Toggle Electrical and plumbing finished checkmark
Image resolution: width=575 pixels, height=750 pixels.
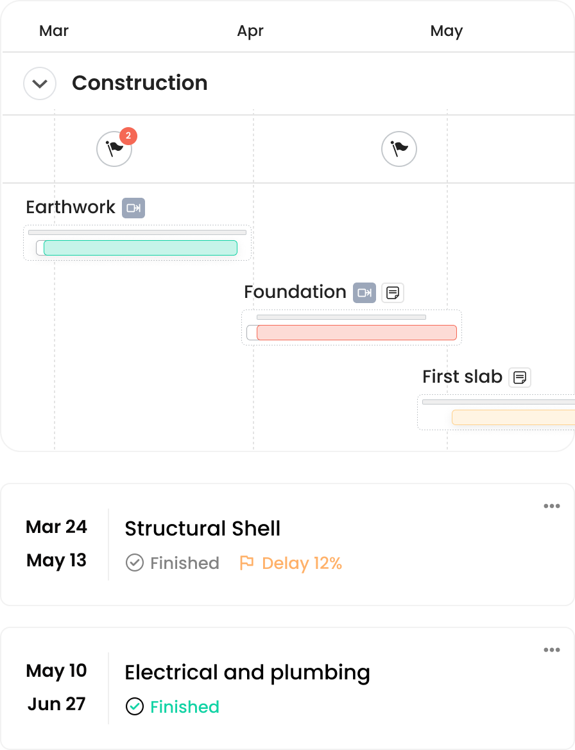coord(134,707)
